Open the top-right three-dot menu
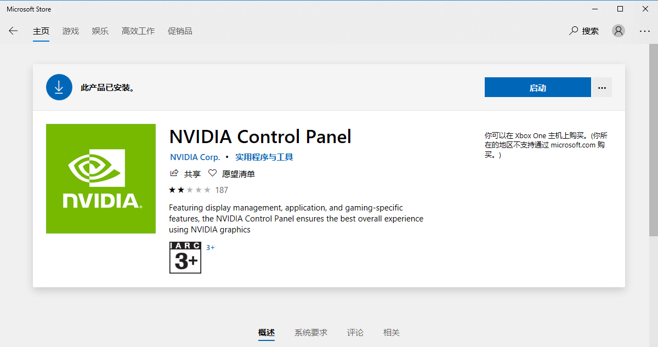The image size is (658, 347). [x=645, y=31]
